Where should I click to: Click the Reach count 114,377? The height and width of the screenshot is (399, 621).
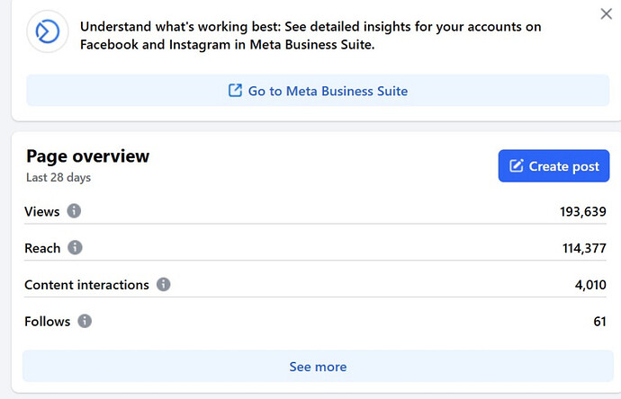point(583,249)
